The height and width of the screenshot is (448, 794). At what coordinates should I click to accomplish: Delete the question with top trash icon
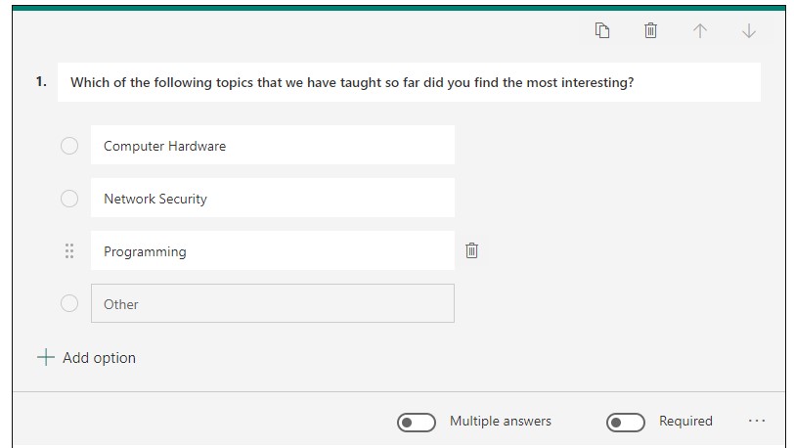pos(650,31)
